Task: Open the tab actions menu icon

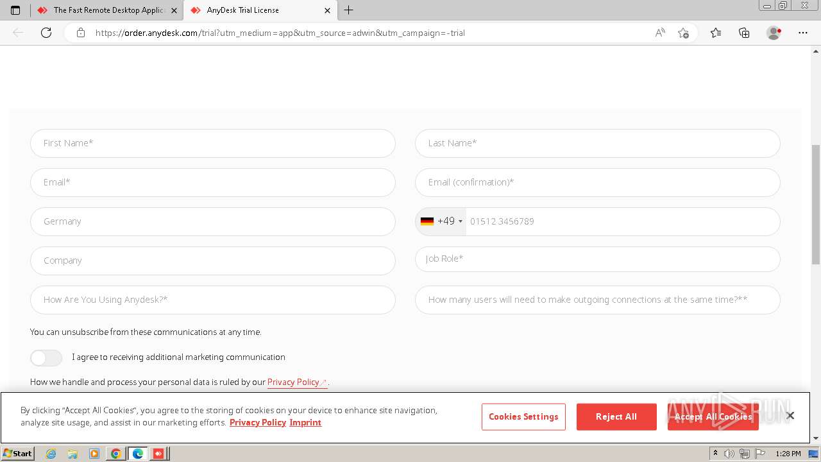Action: pos(15,10)
